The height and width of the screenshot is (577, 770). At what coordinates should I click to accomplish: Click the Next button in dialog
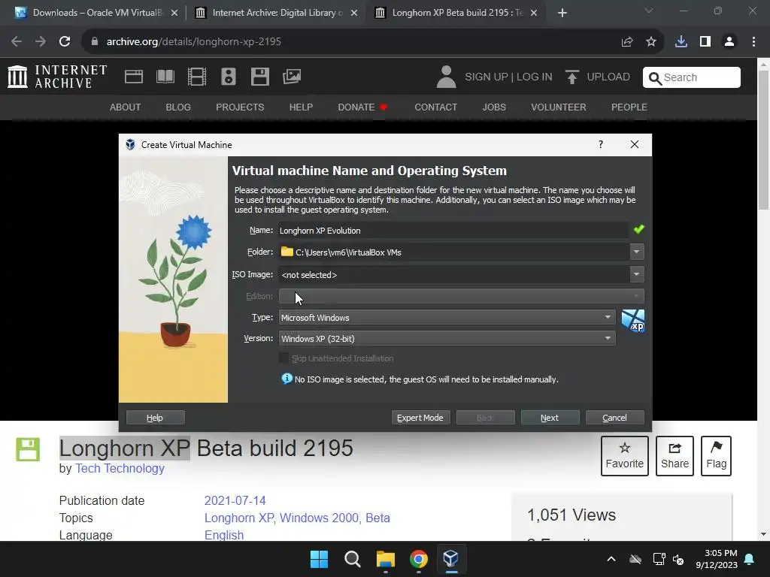550,418
